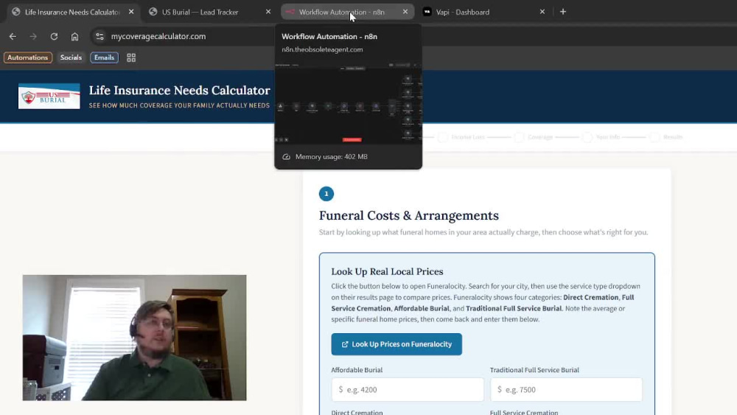Focus the Affordable Burial price field
Screen dimensions: 737x415
(x=407, y=390)
